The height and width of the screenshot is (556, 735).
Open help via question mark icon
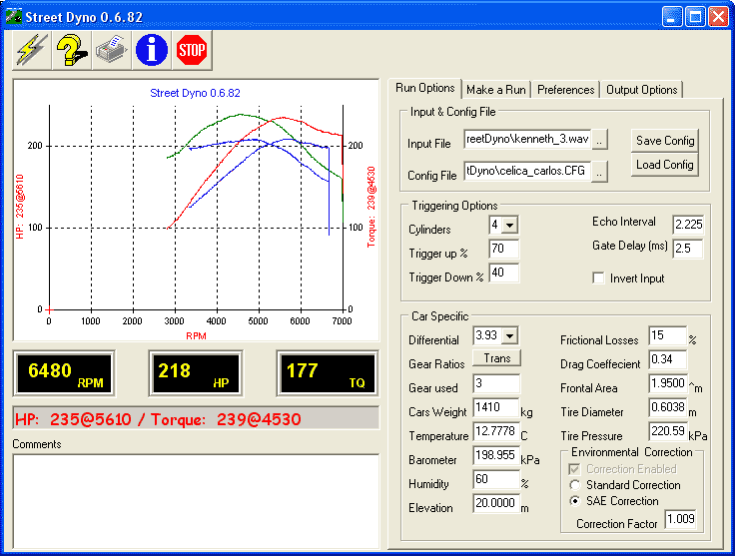coord(72,50)
